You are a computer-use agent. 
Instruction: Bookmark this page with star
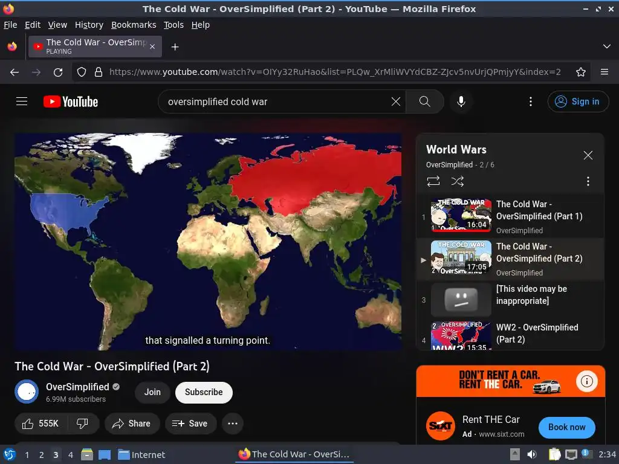pyautogui.click(x=580, y=72)
